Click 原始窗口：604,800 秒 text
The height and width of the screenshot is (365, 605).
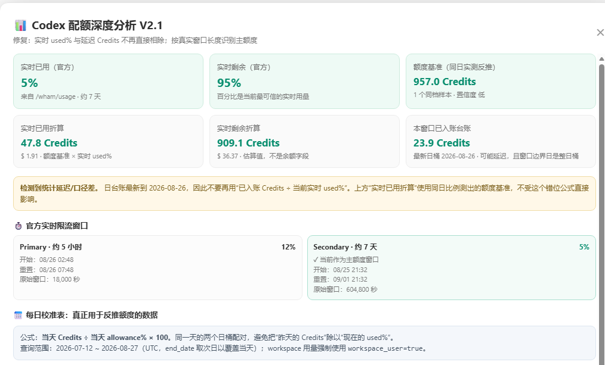click(x=345, y=289)
